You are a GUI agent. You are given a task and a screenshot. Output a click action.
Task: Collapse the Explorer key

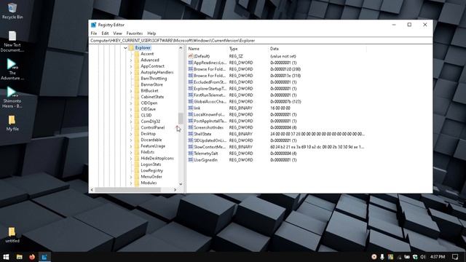tap(125, 48)
